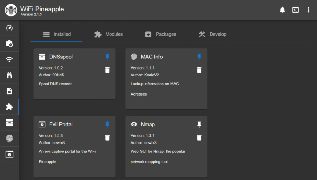Open the notifications bell
Screen dimensions: 317x180
[282, 10]
